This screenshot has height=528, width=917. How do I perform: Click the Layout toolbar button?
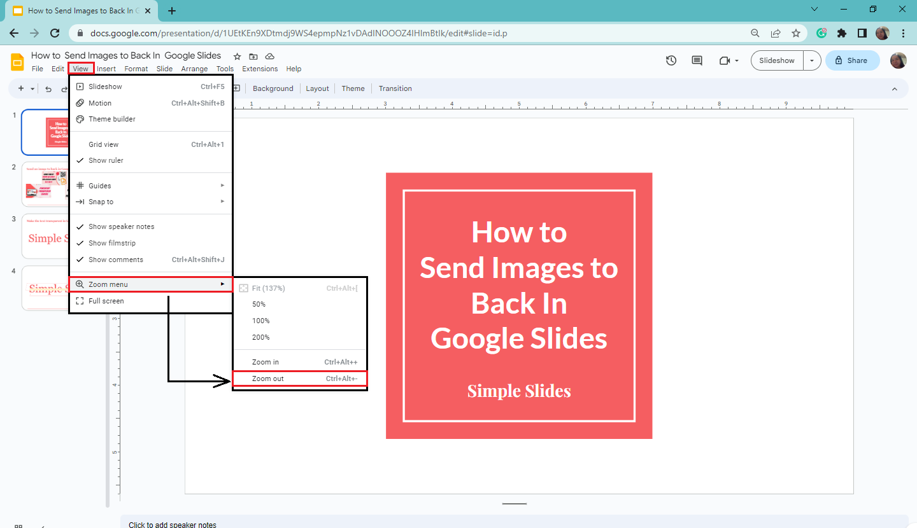[x=317, y=88]
